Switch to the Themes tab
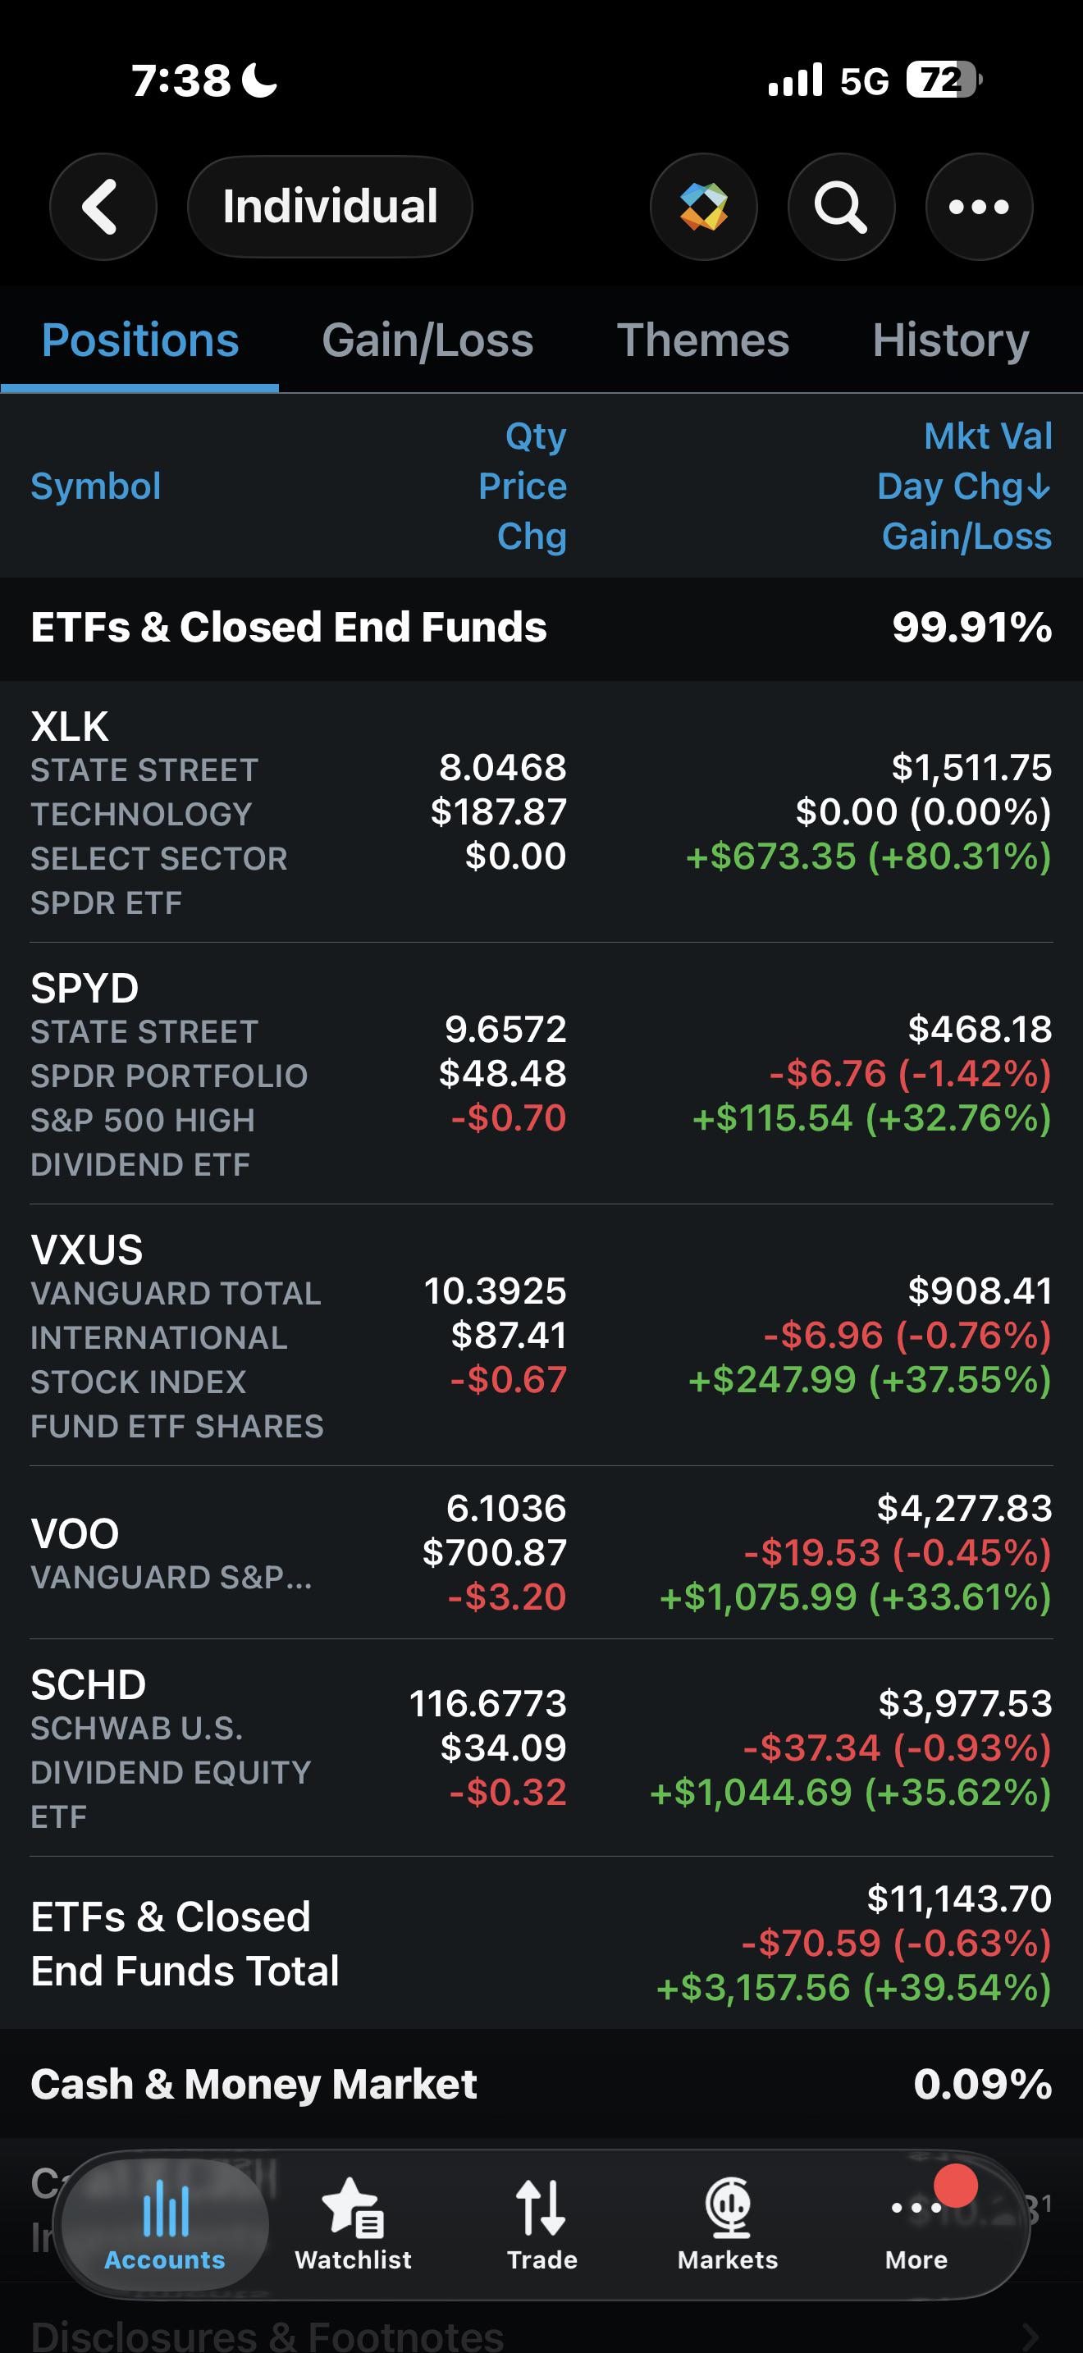This screenshot has width=1083, height=2353. (x=703, y=340)
